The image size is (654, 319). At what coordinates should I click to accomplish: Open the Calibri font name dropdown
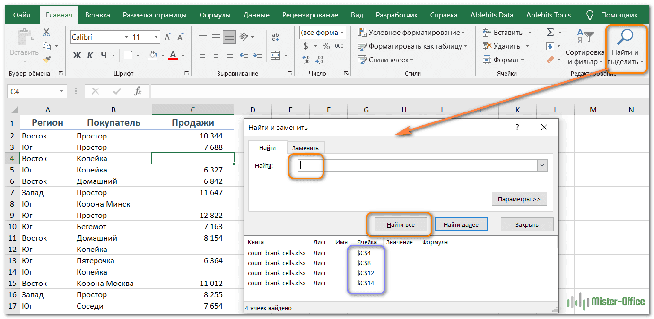point(127,37)
